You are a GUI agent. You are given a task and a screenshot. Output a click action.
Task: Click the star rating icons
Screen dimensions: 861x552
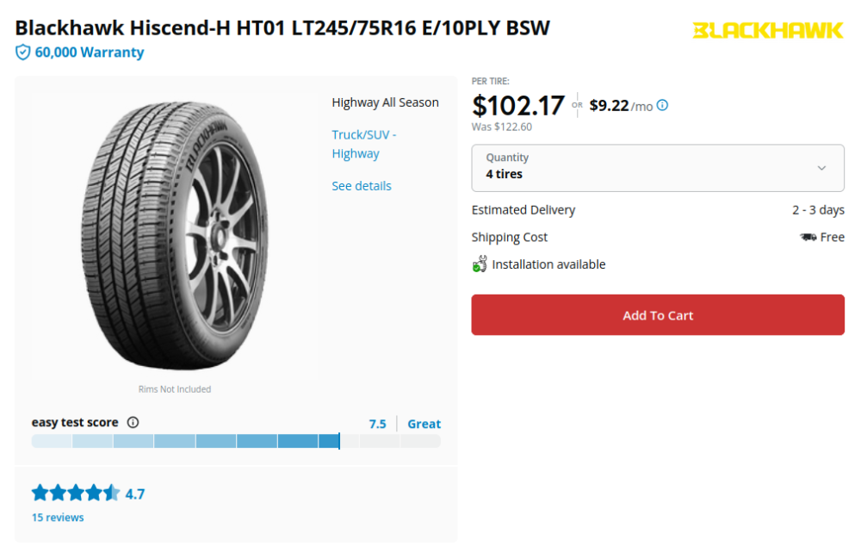click(x=76, y=493)
